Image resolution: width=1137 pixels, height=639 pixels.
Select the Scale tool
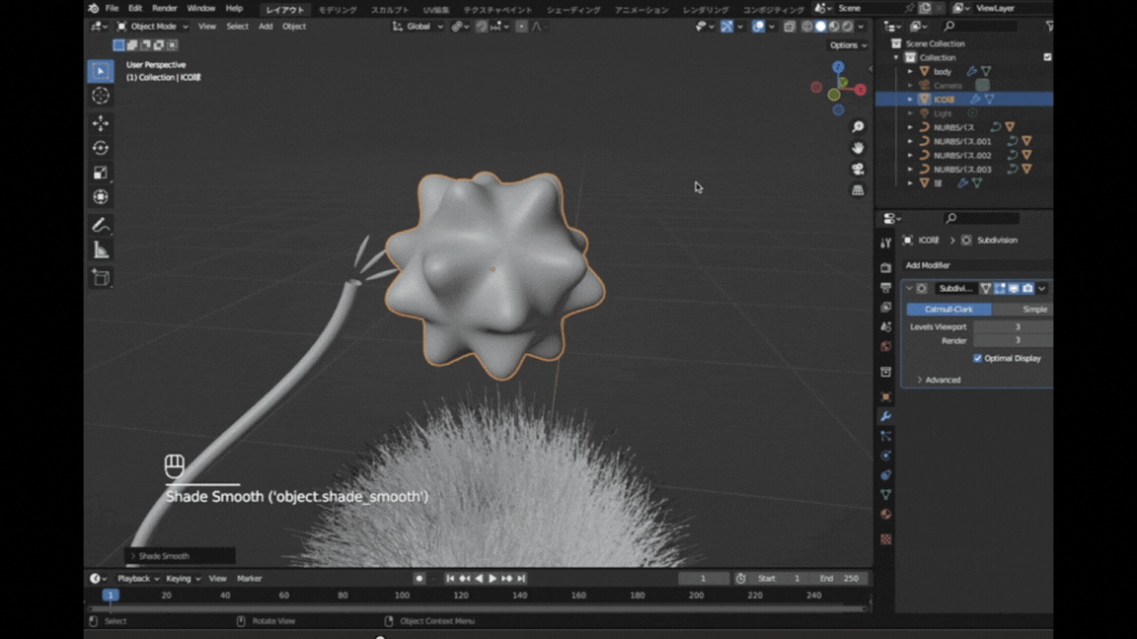pos(101,173)
